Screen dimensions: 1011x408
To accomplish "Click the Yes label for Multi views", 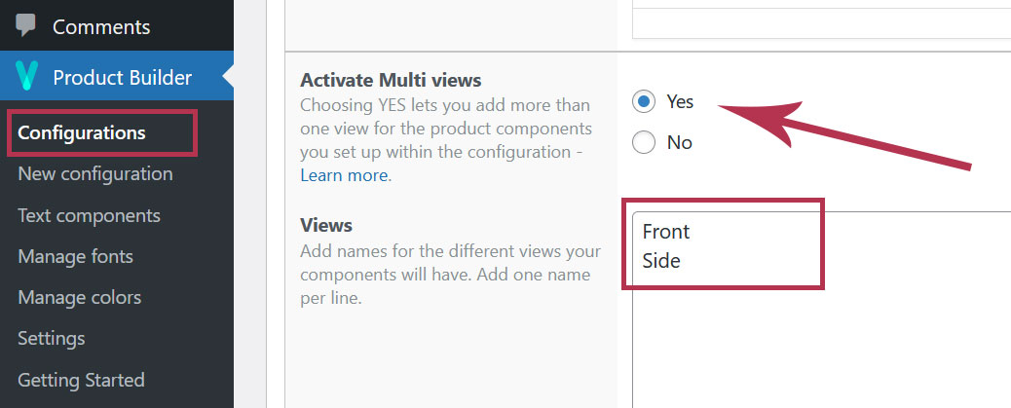I will (680, 102).
